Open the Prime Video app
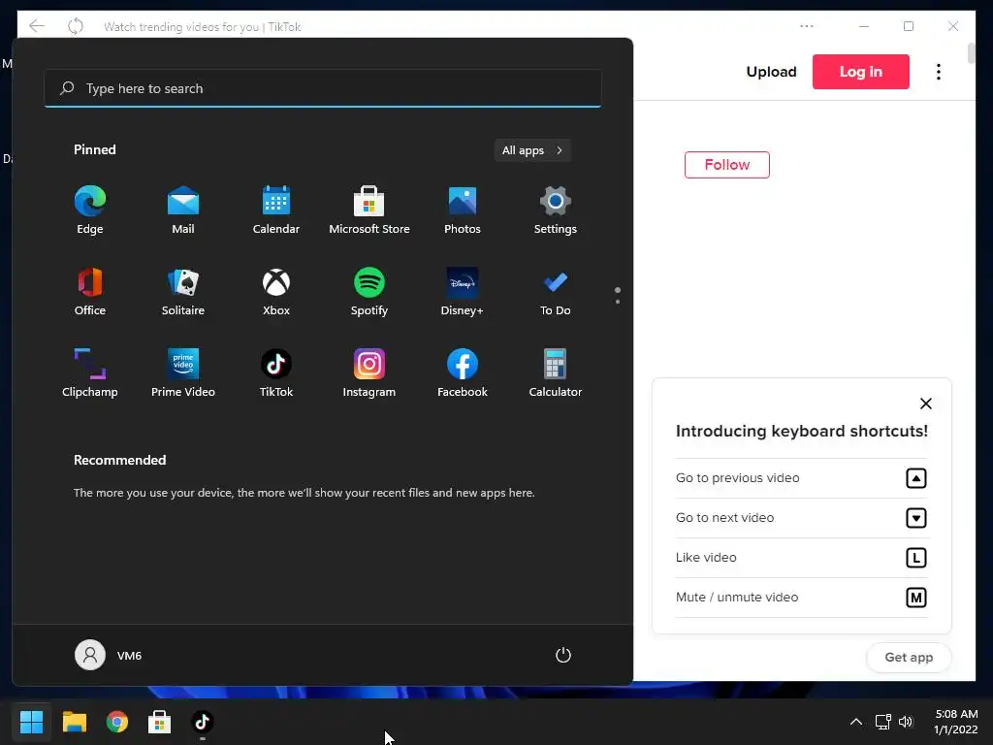Screen dimensions: 993x745 coord(183,373)
